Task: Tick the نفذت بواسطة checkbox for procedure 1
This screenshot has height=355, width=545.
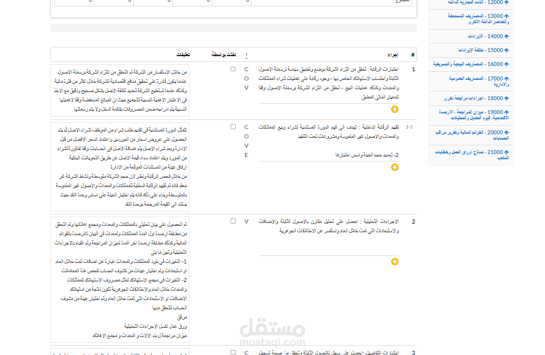Action: point(233,69)
